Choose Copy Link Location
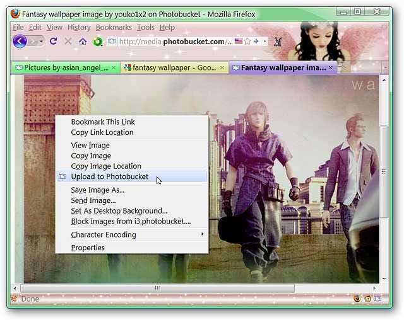404x320 pixels. (131, 132)
